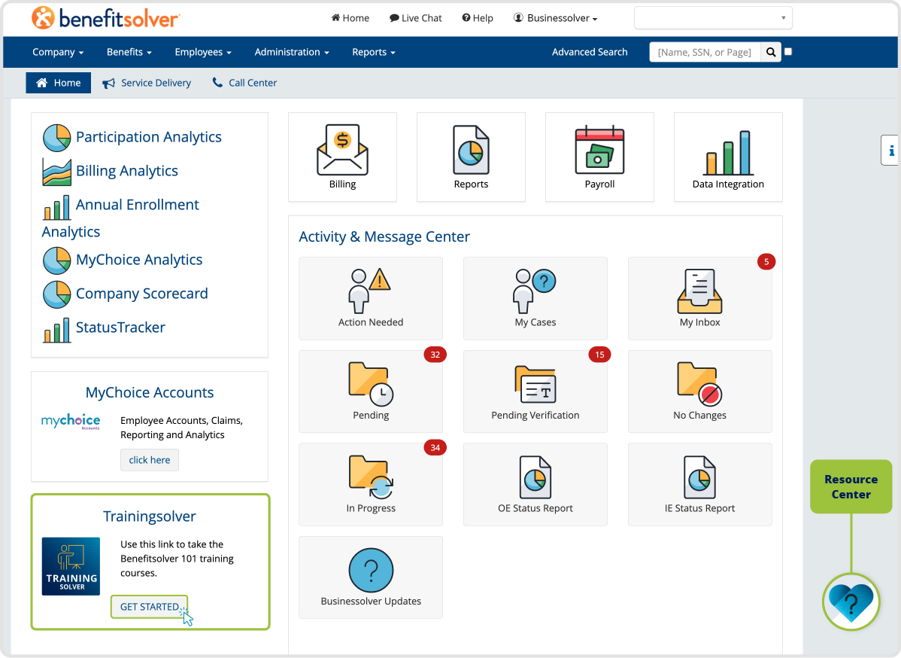Click the Company Scorecard pie icon
Viewport: 901px width, 658px height.
point(57,294)
